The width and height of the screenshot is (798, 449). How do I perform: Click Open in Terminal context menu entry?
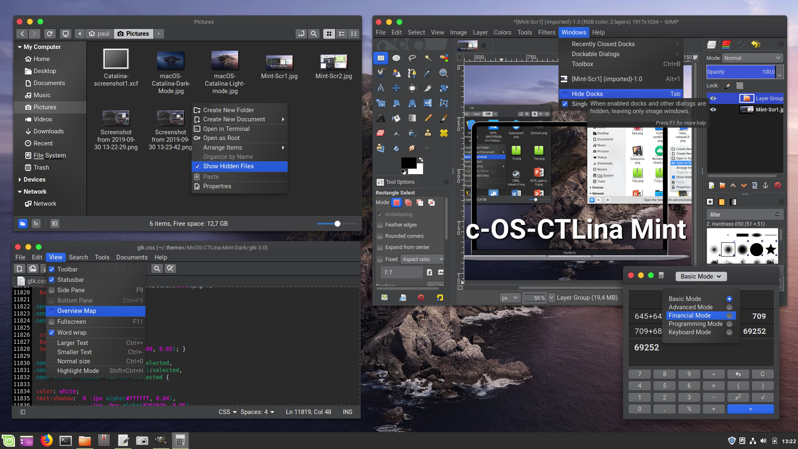click(239, 129)
